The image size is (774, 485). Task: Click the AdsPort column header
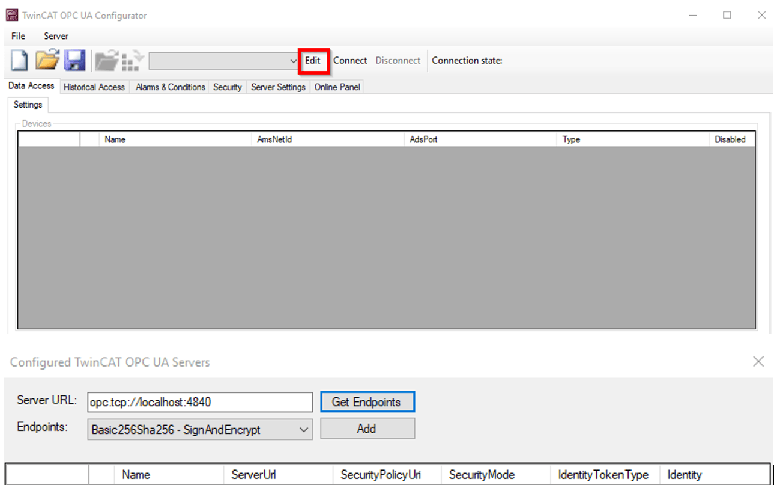481,139
